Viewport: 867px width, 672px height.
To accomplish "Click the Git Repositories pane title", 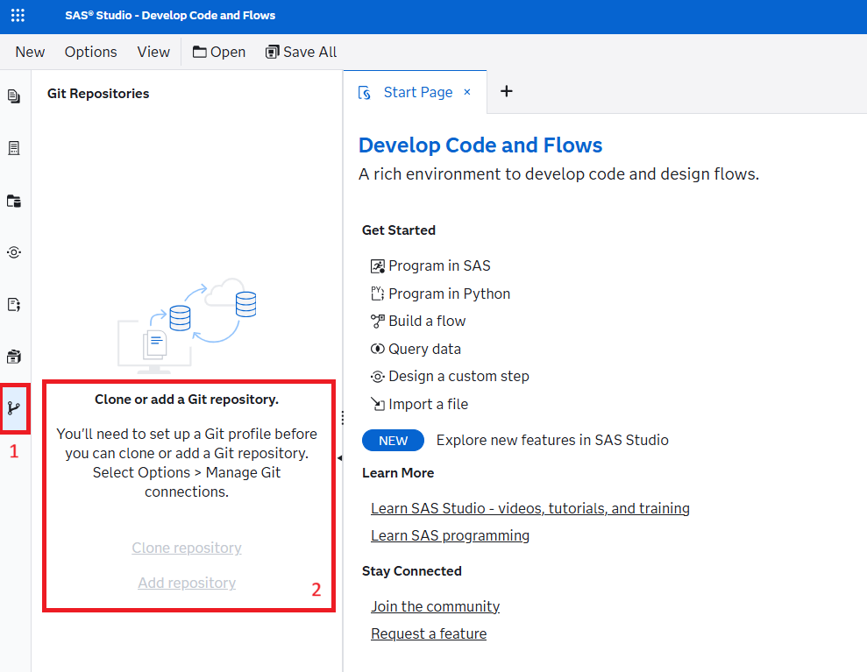I will click(98, 94).
